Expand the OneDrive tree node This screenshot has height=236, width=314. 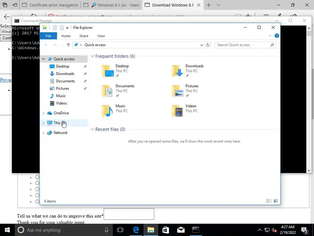click(44, 113)
